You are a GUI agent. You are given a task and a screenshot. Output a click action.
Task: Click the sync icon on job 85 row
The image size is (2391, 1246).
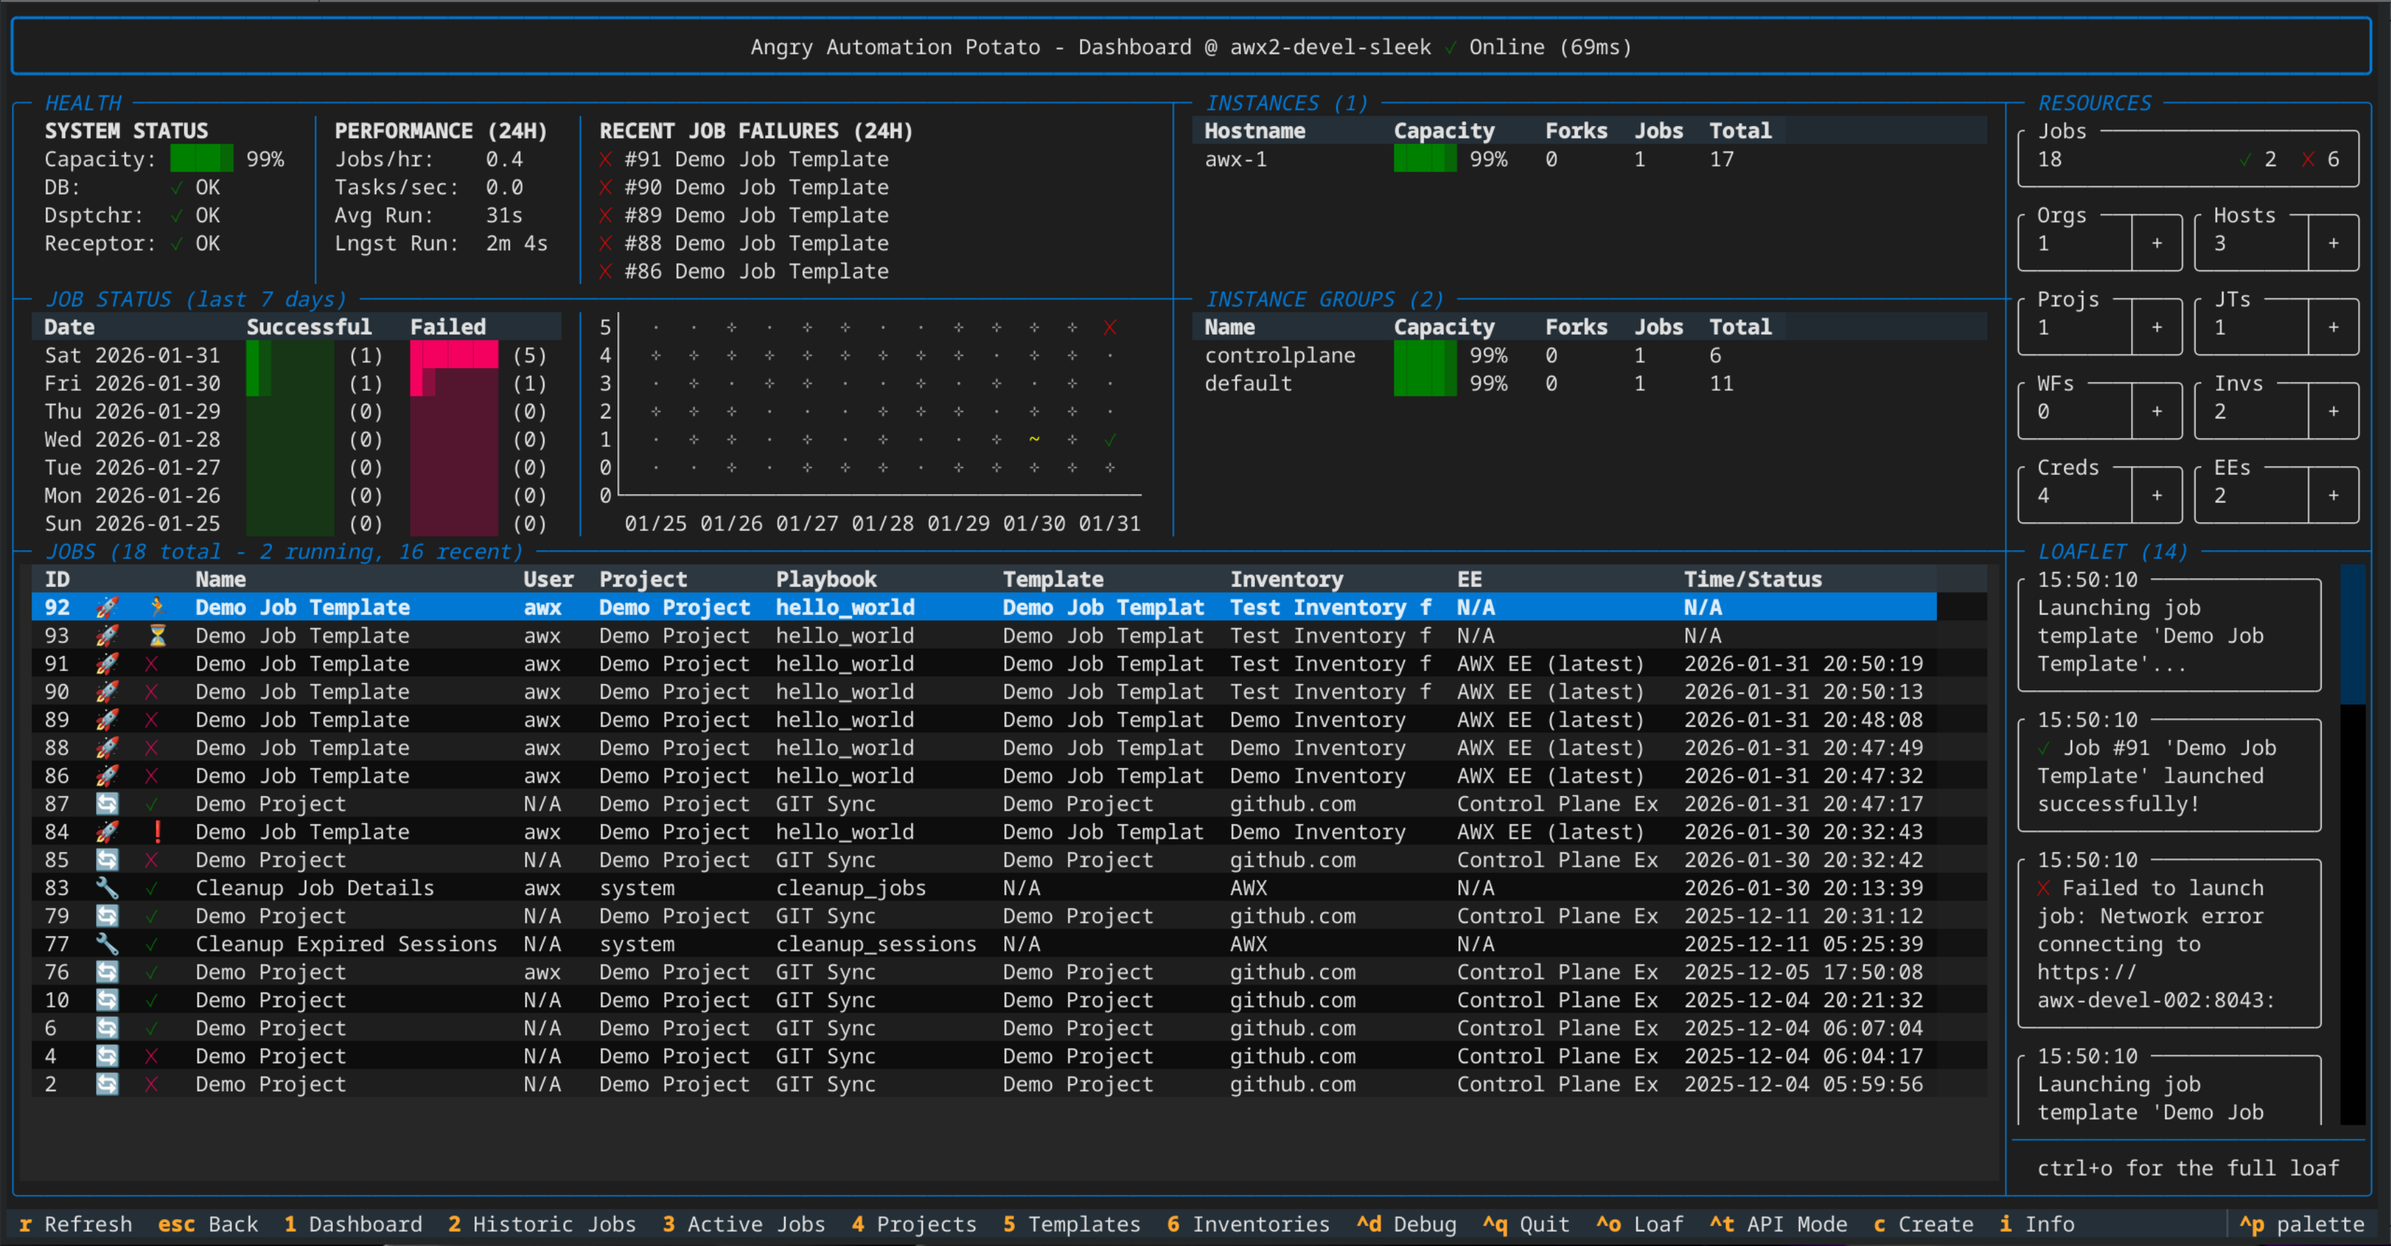pos(107,860)
